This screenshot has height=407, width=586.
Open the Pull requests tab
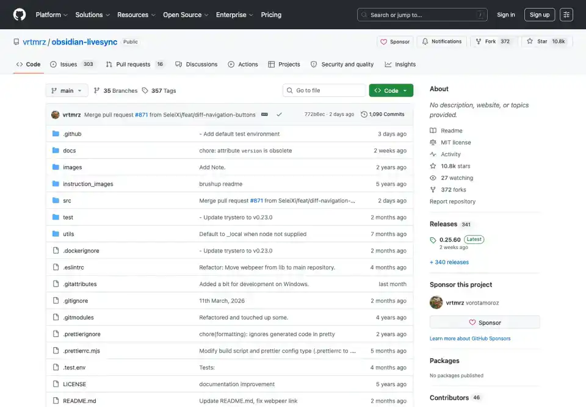click(134, 64)
